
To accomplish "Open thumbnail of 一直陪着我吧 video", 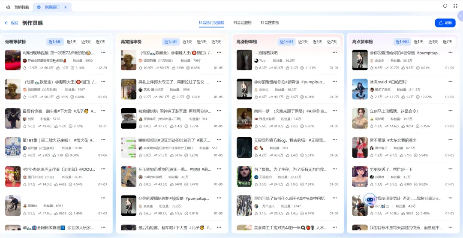I will click(x=244, y=60).
